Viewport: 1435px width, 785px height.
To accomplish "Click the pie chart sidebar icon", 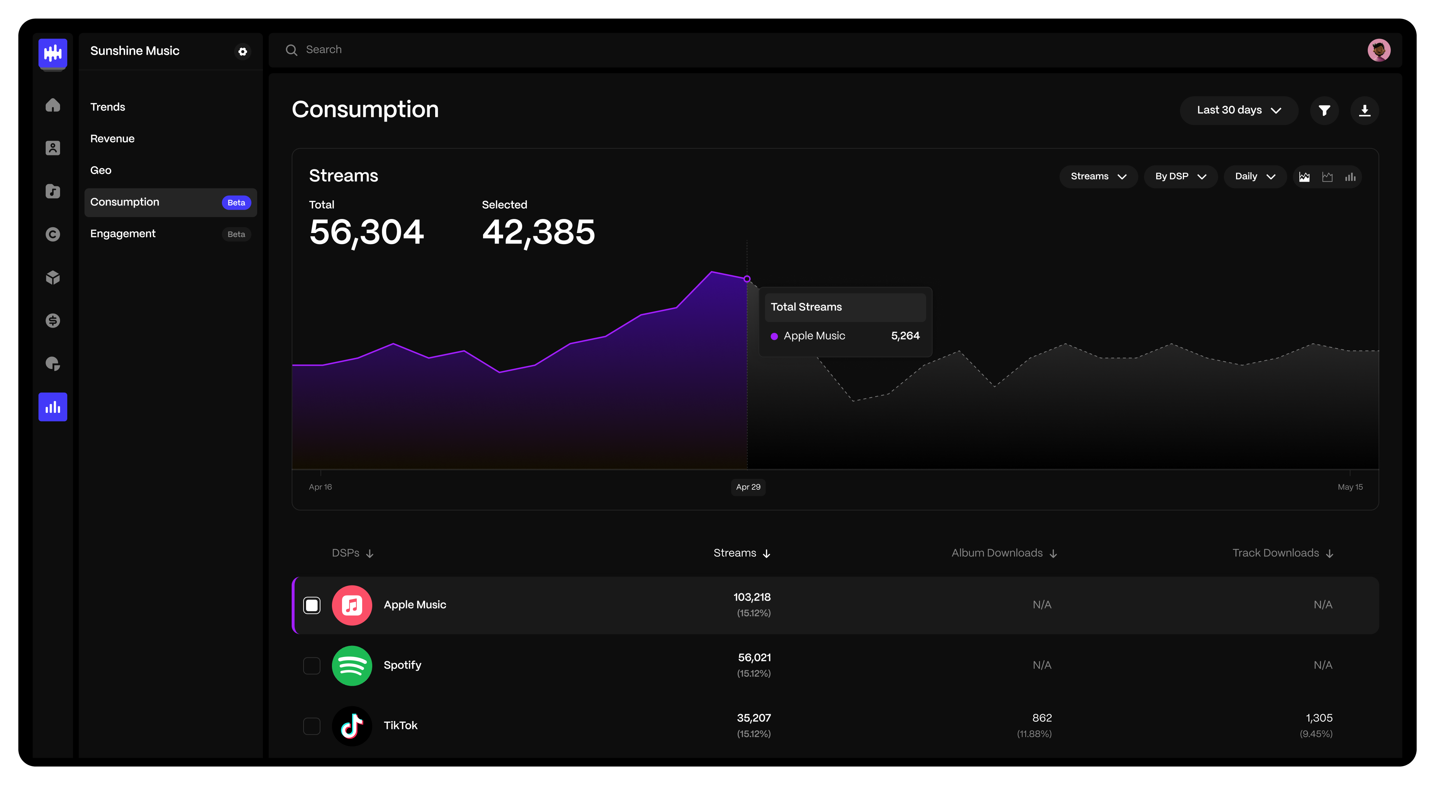I will click(53, 364).
